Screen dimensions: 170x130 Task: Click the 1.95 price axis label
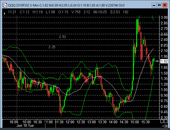click(x=164, y=56)
